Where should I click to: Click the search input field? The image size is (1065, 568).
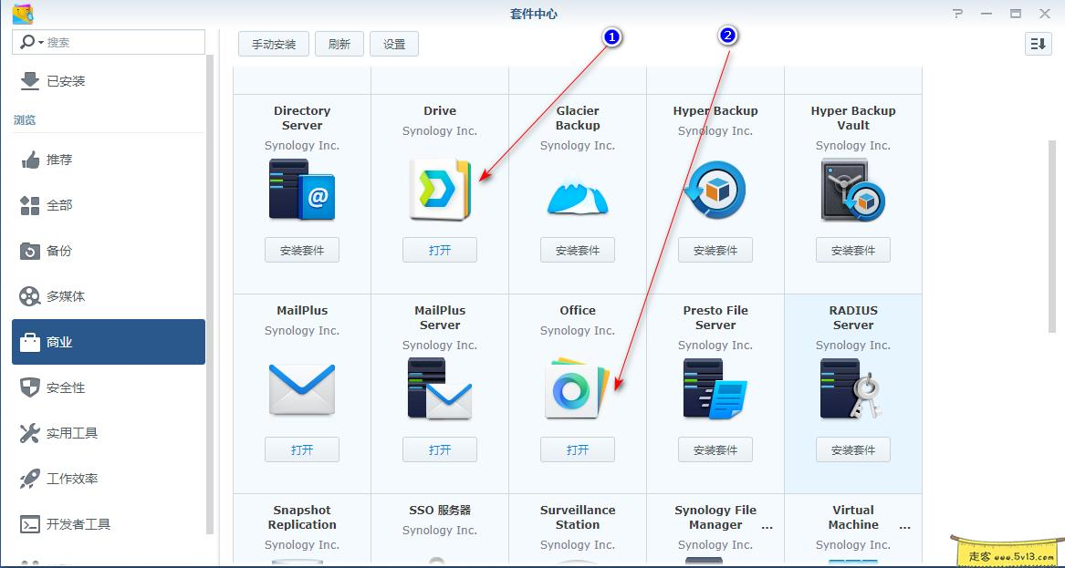pyautogui.click(x=110, y=41)
